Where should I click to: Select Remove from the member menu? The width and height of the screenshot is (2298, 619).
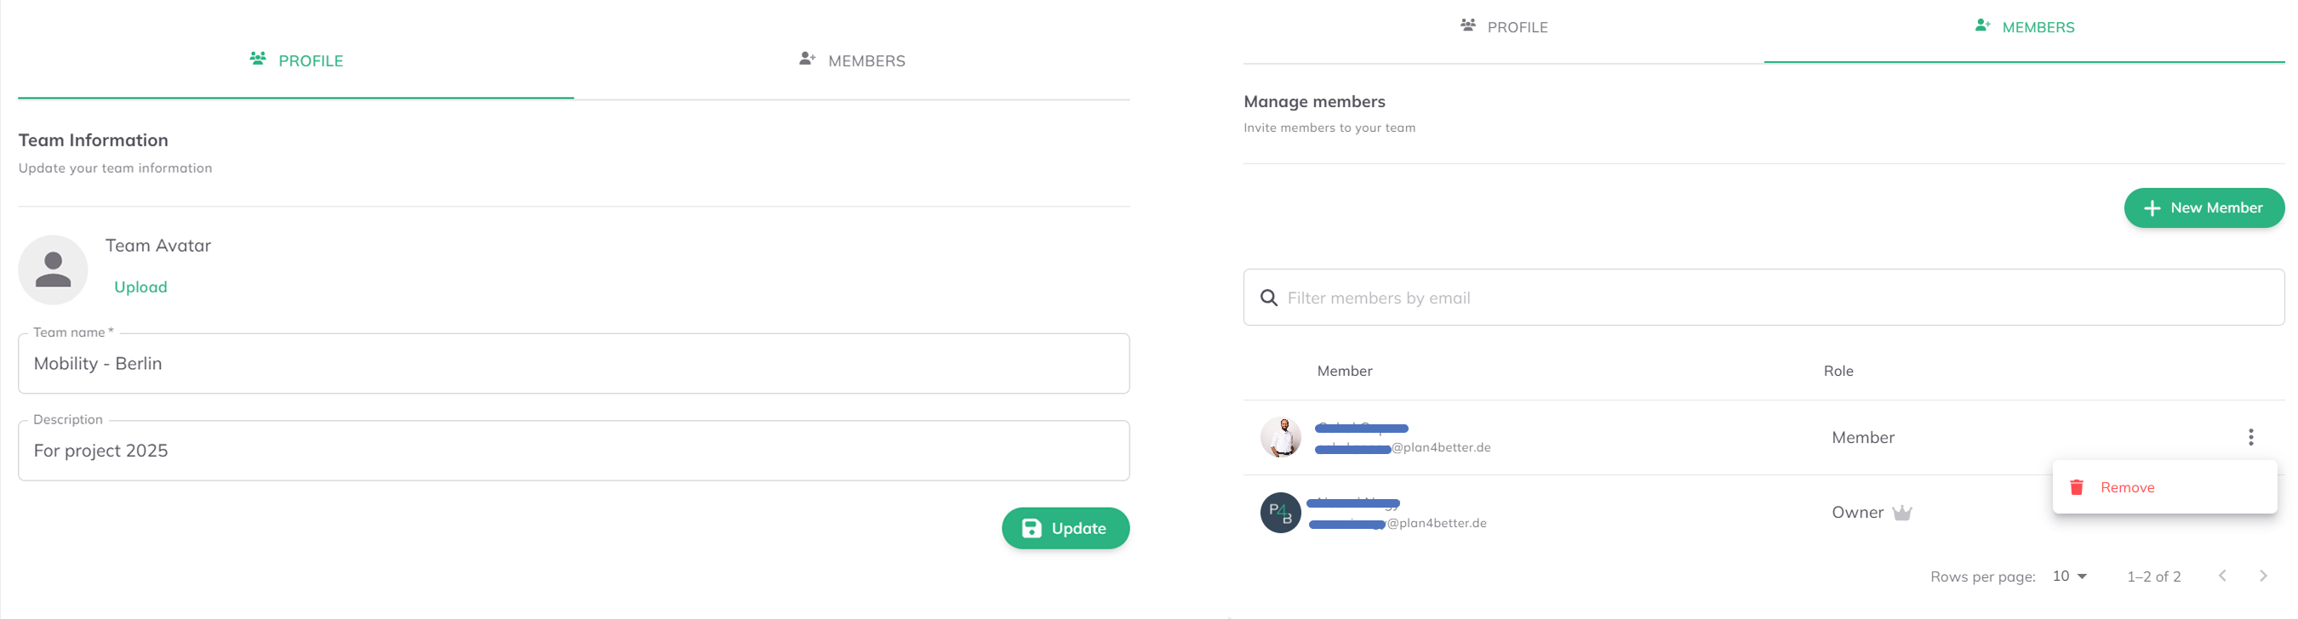coord(2127,487)
